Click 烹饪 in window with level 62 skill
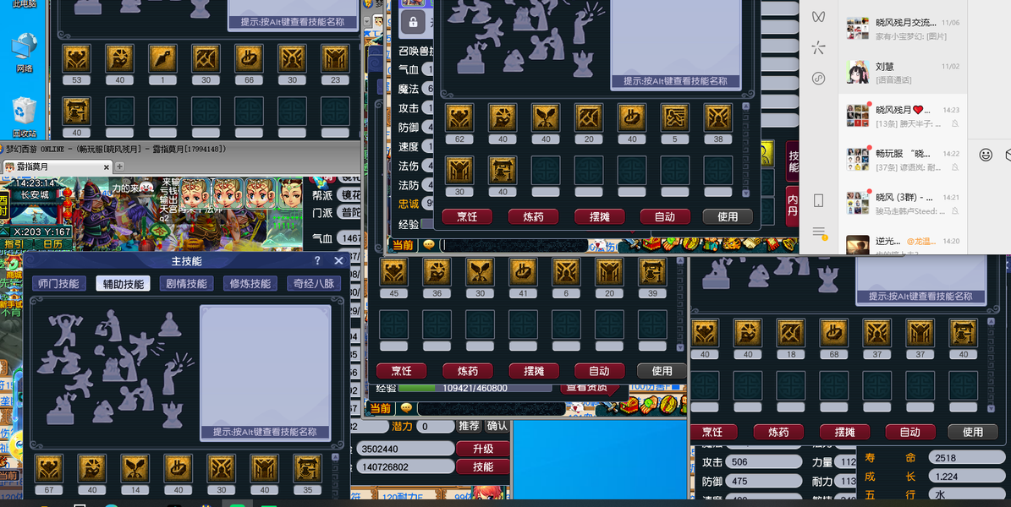 (467, 216)
